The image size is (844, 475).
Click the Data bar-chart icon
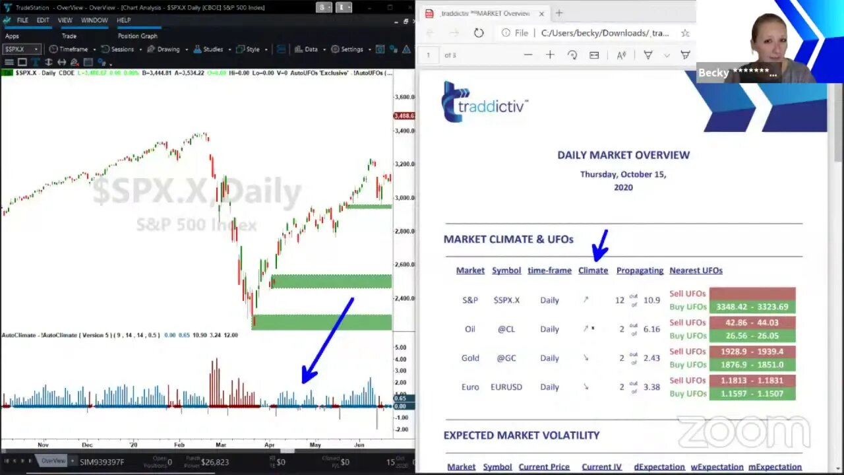tap(299, 49)
